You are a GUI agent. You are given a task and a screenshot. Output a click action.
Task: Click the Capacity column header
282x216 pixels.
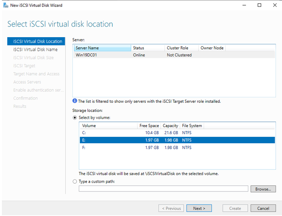click(x=170, y=126)
